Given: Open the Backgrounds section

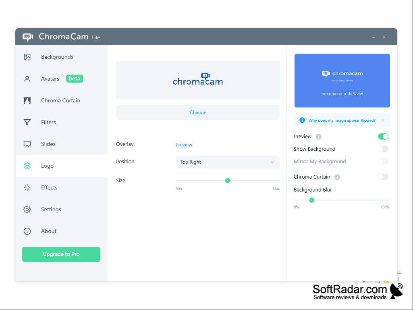Looking at the screenshot, I should point(62,57).
